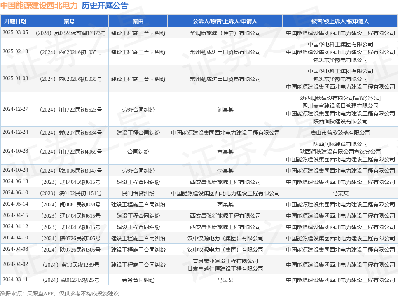Select plaintiff 汉中汉源电力（集团）有限公司 in the 2024-04-08 row
Image resolution: width=398 pixels, height=297 pixels.
(225, 250)
